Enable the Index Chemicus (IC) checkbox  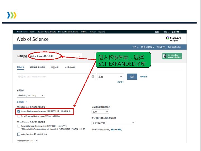[x=19, y=134]
